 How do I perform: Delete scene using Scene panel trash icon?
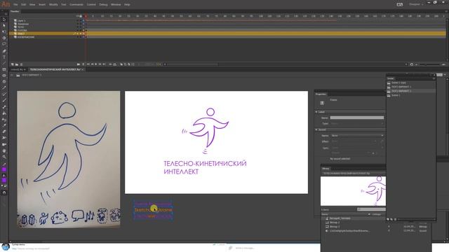(x=396, y=219)
